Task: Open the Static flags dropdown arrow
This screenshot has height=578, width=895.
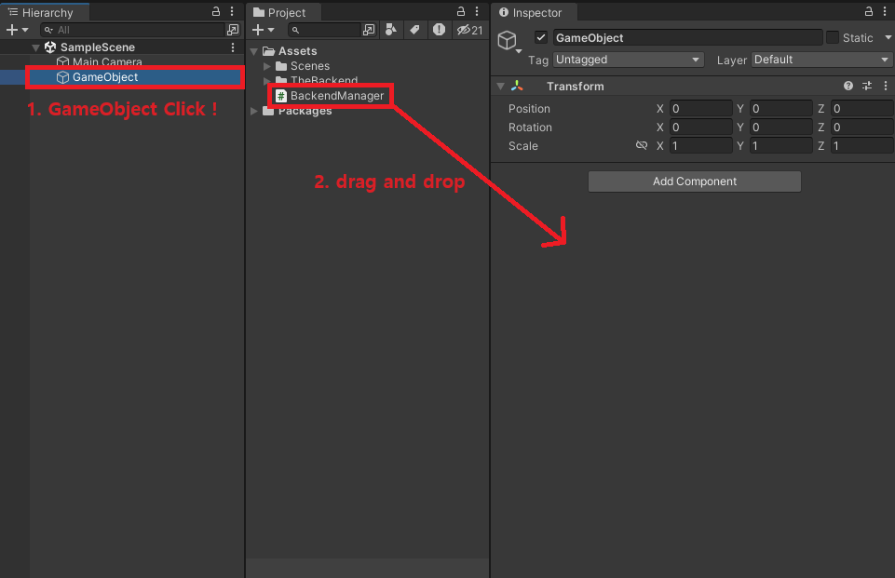Action: [x=888, y=37]
